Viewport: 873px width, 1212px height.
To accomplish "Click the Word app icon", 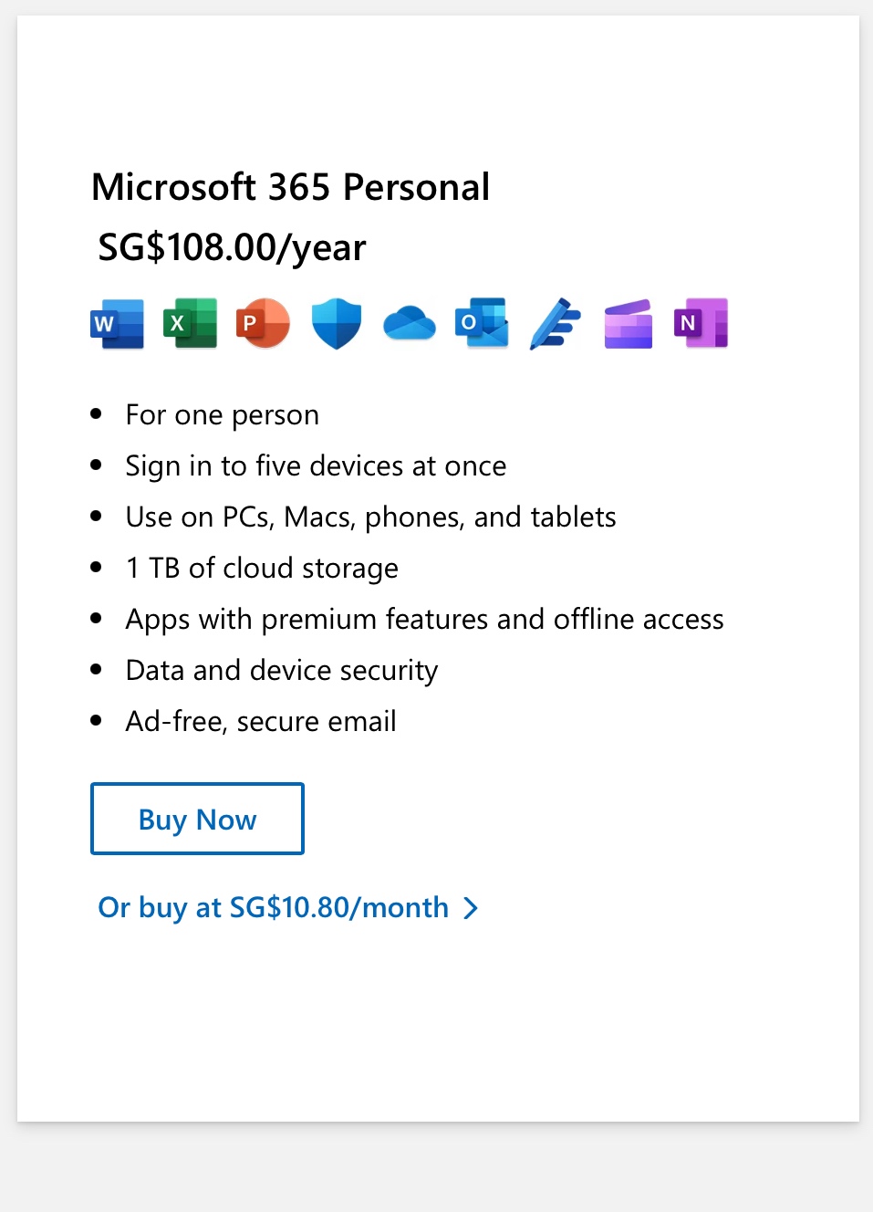I will pos(118,324).
